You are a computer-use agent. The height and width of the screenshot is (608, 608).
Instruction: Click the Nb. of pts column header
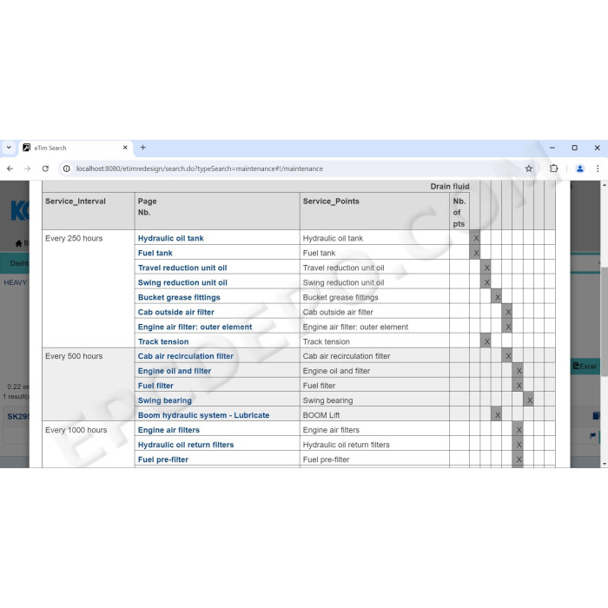tap(459, 212)
